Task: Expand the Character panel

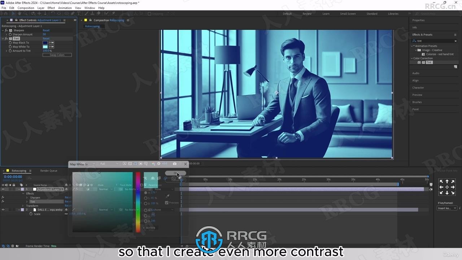Action: coord(418,88)
